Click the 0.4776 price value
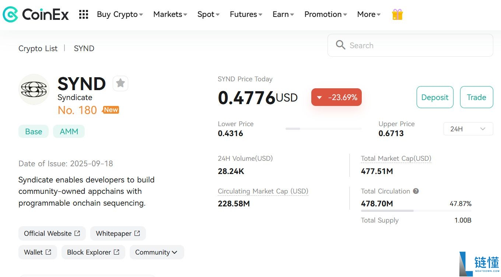The image size is (501, 277). click(x=246, y=97)
